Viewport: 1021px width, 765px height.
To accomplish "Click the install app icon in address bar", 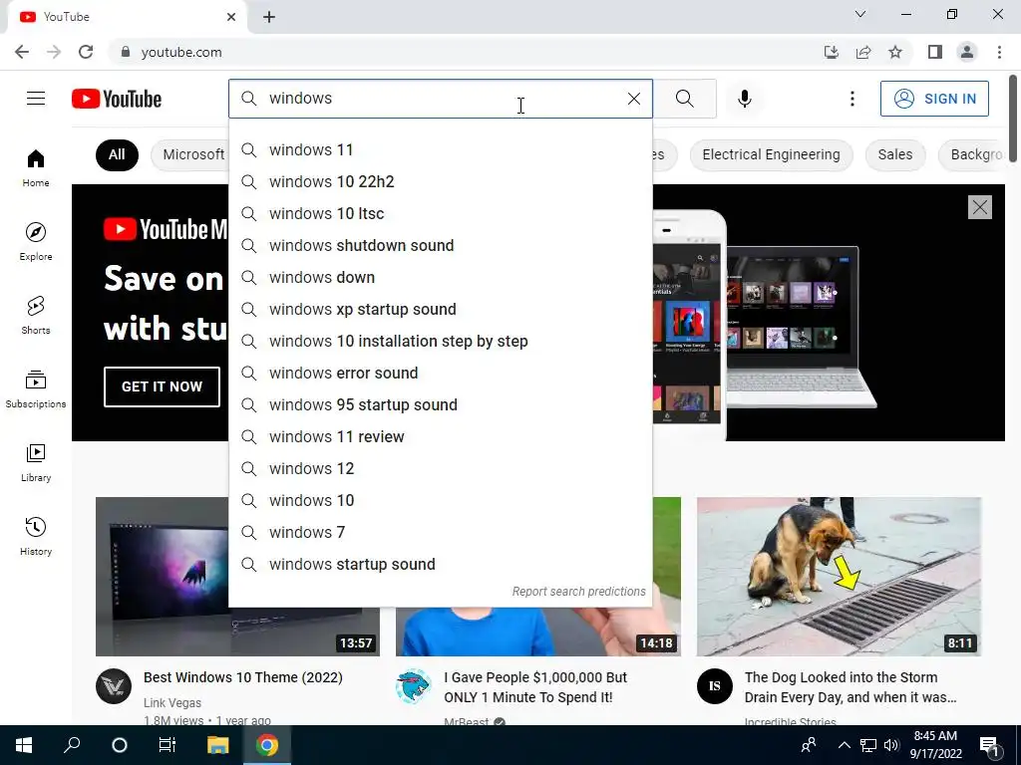I will [x=832, y=52].
